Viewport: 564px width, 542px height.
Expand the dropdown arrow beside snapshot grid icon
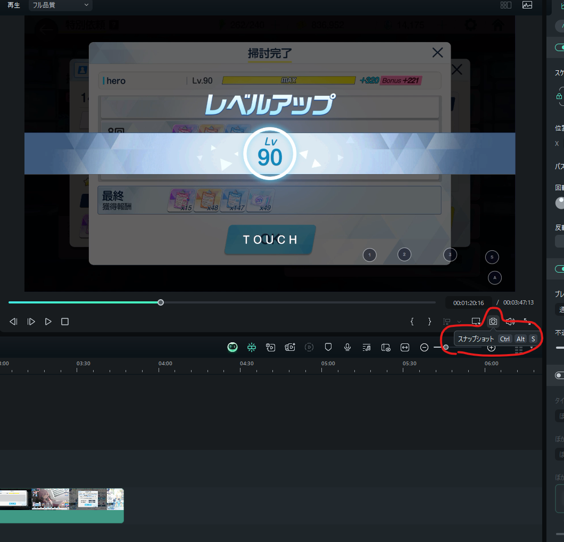click(x=532, y=347)
